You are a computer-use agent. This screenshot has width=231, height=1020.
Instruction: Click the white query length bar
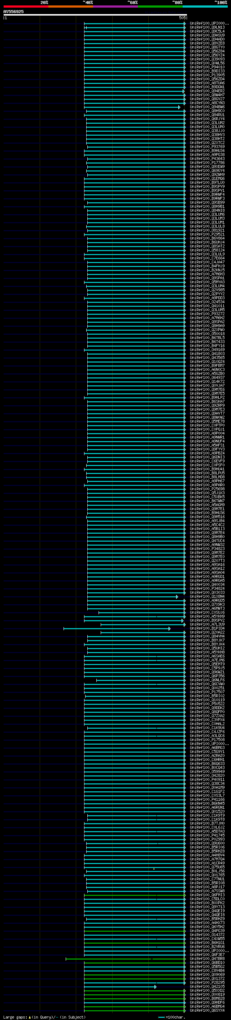pos(95,14)
